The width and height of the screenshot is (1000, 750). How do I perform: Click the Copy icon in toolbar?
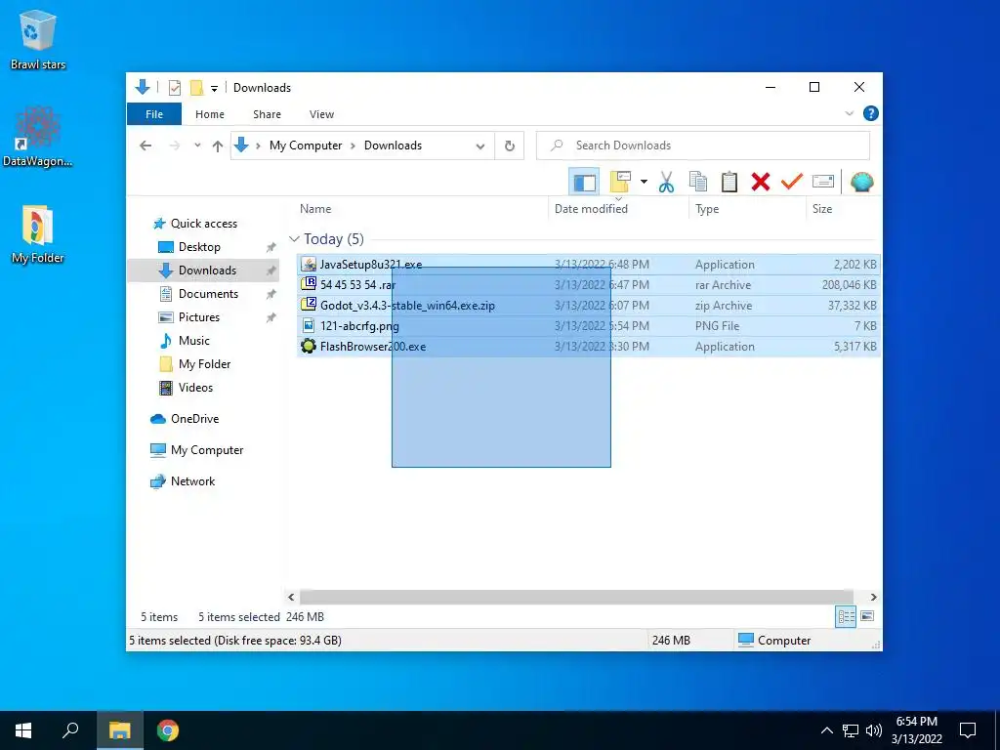[697, 183]
